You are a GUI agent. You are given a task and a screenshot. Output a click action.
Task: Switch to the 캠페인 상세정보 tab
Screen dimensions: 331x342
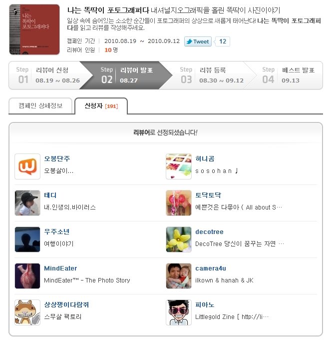click(x=40, y=106)
